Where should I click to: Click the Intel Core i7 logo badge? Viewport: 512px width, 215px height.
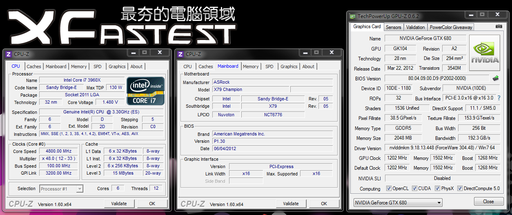(x=146, y=91)
